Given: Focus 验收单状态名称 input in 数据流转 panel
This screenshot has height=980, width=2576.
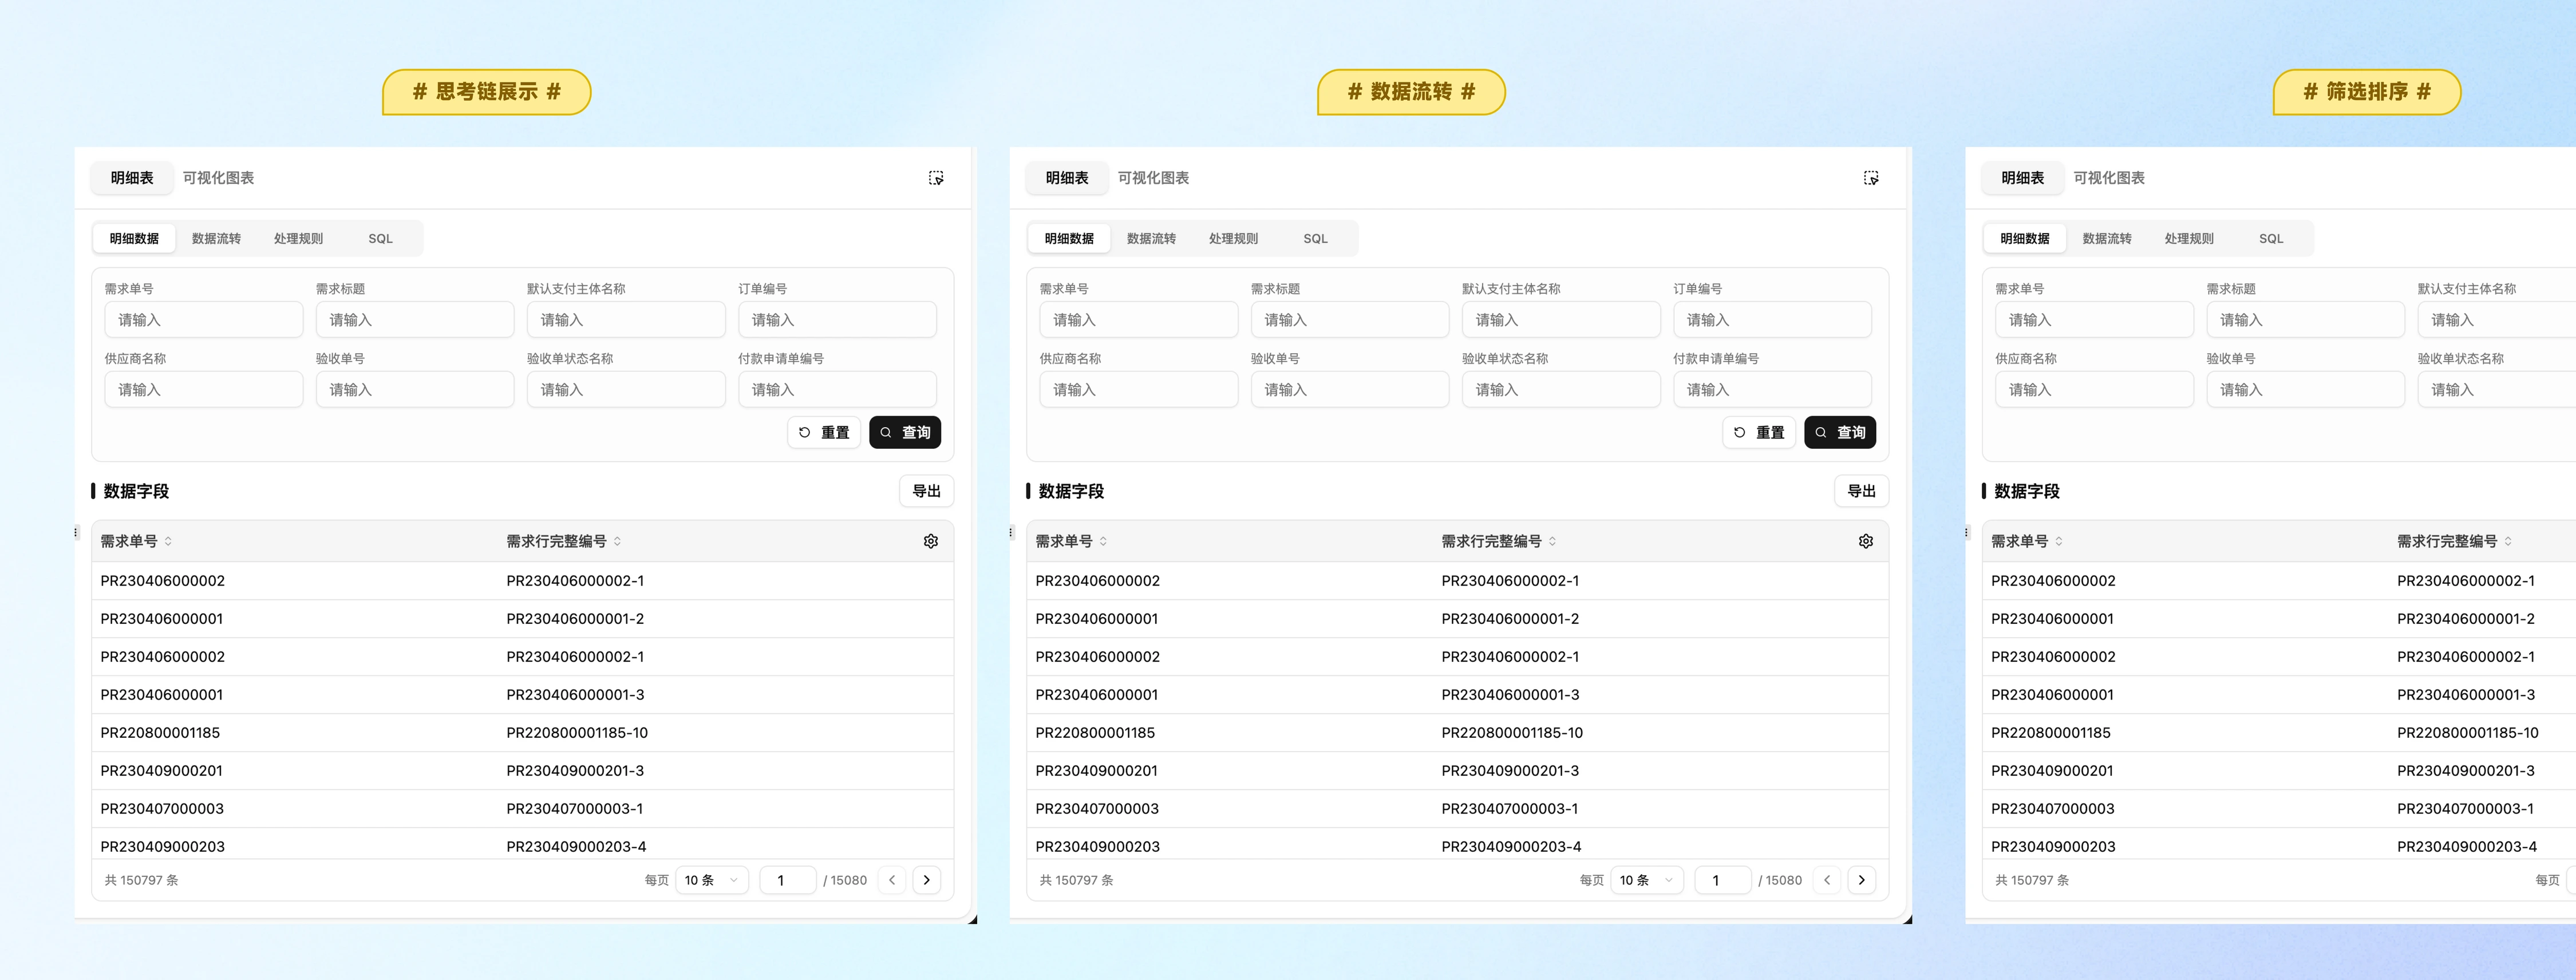Looking at the screenshot, I should point(1561,390).
